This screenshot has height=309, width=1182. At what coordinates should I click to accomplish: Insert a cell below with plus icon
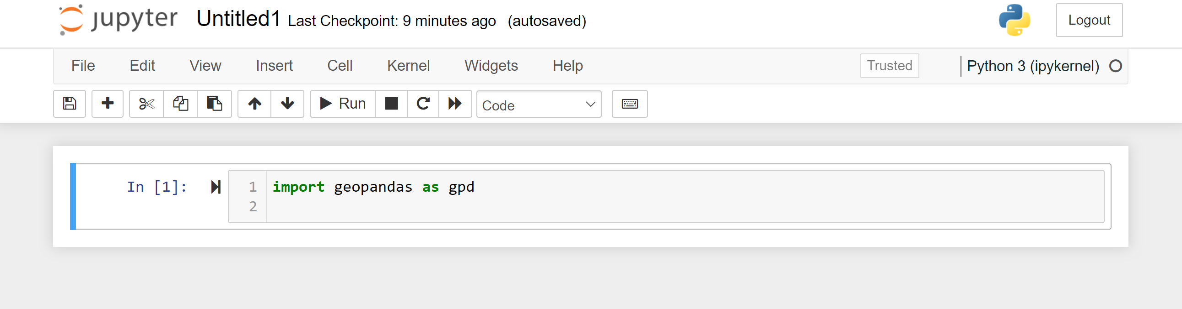coord(108,104)
